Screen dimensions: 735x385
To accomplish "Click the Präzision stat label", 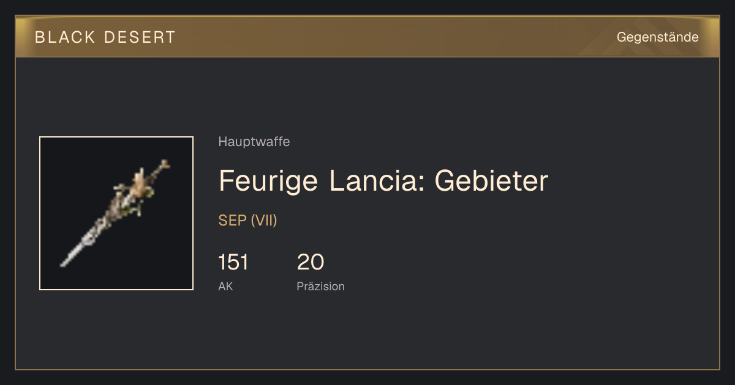I will pyautogui.click(x=321, y=286).
